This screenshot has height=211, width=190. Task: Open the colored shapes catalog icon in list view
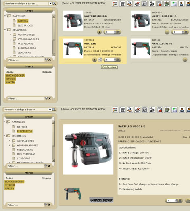[115, 4]
